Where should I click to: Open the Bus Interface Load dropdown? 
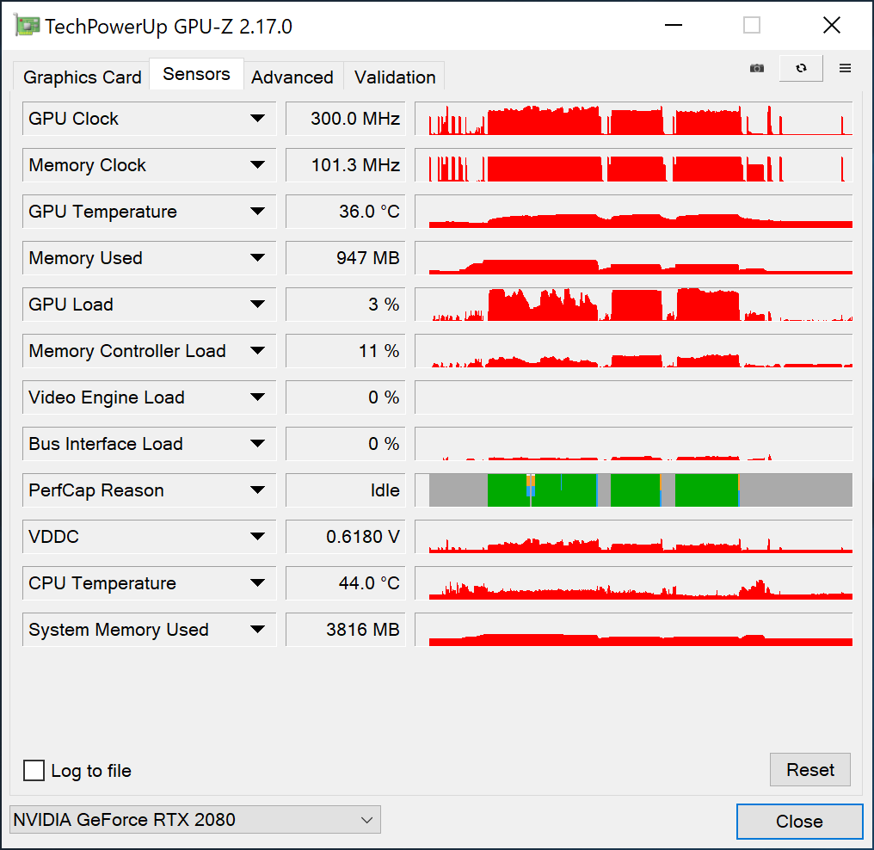(x=149, y=444)
